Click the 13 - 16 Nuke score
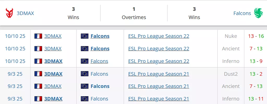267x104 pixels. 256,36
